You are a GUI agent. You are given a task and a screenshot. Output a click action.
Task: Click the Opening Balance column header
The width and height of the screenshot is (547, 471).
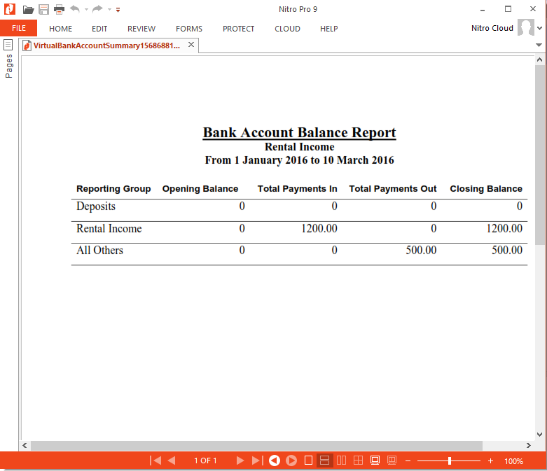[200, 188]
